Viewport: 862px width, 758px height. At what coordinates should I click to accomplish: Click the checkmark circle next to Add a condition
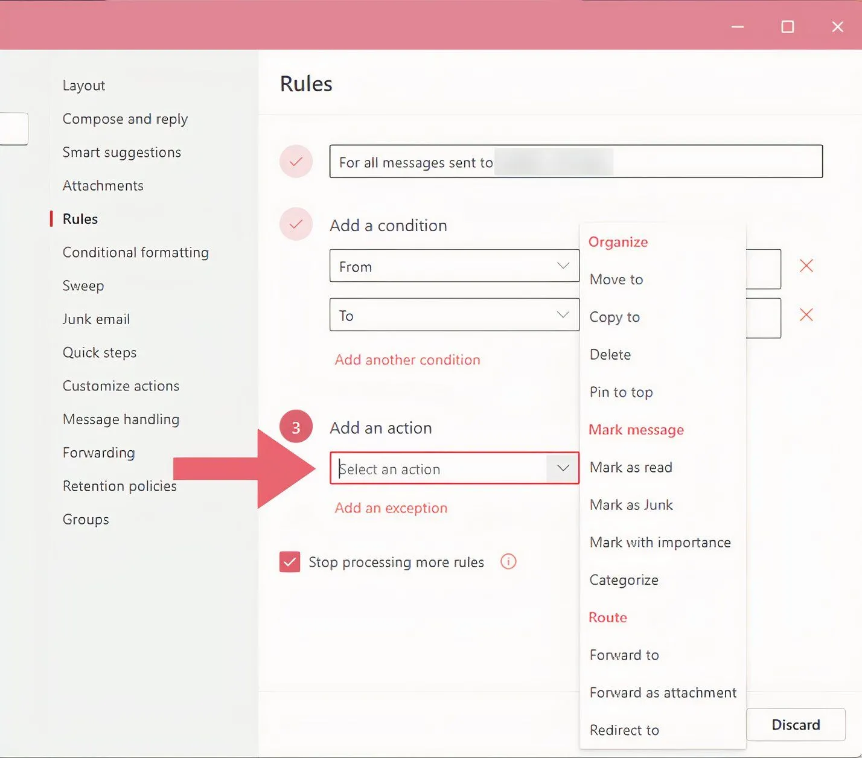point(296,224)
